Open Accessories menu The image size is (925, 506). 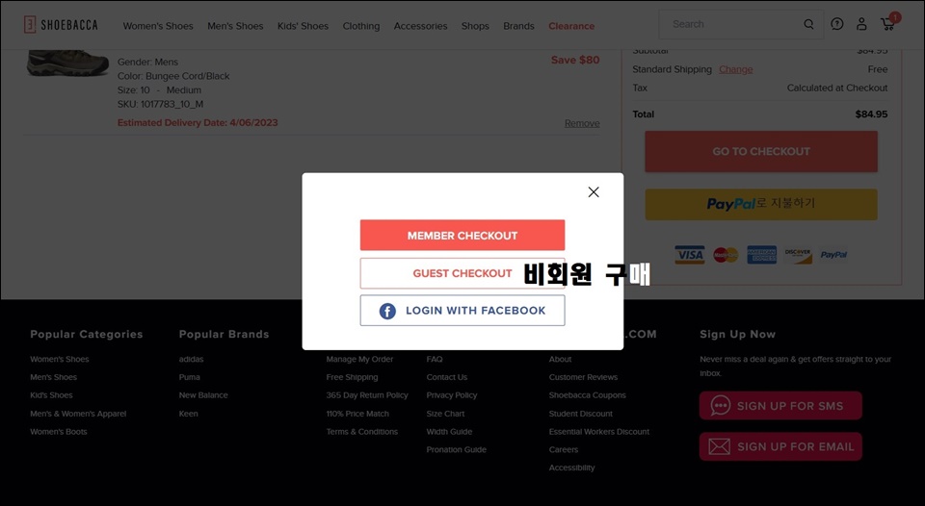[x=421, y=26]
